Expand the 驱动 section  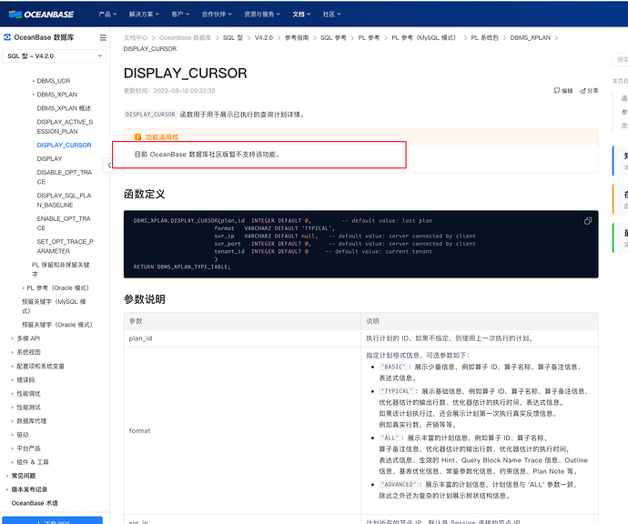coord(20,435)
